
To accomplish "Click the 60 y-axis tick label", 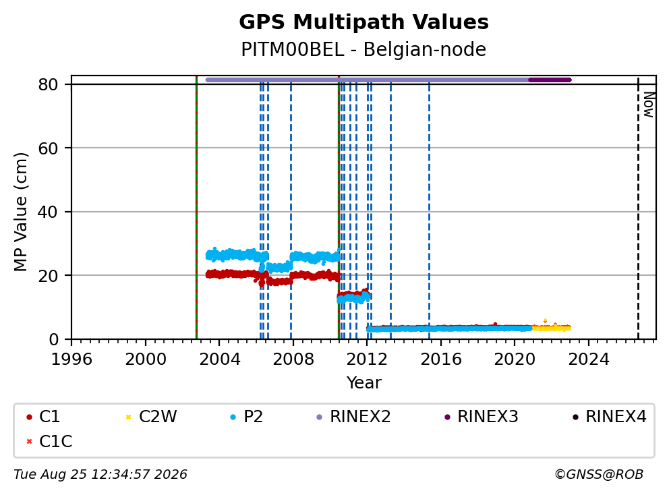I will 48,148.
